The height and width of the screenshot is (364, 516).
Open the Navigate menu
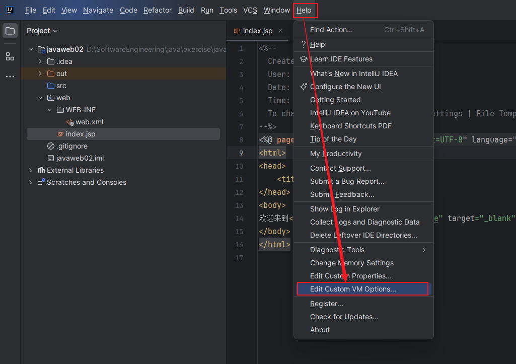[x=98, y=10]
